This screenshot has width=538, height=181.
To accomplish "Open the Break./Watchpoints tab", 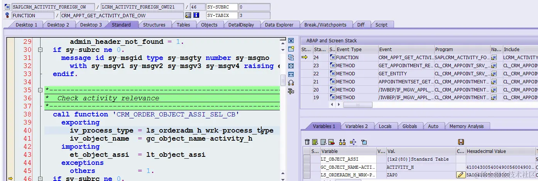I will (325, 25).
